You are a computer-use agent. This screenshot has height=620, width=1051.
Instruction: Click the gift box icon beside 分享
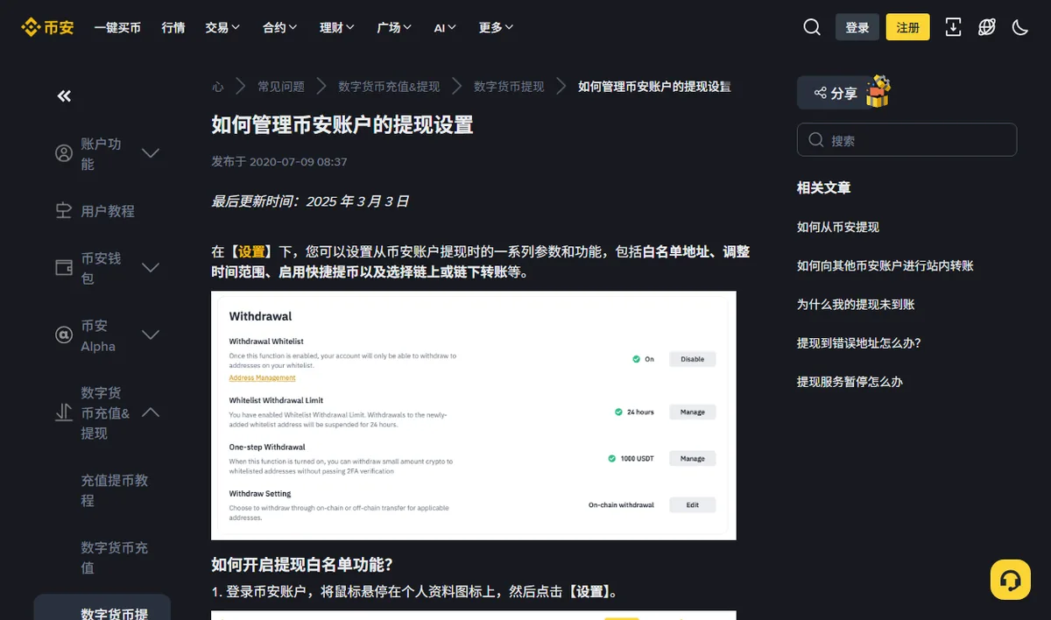pos(878,91)
